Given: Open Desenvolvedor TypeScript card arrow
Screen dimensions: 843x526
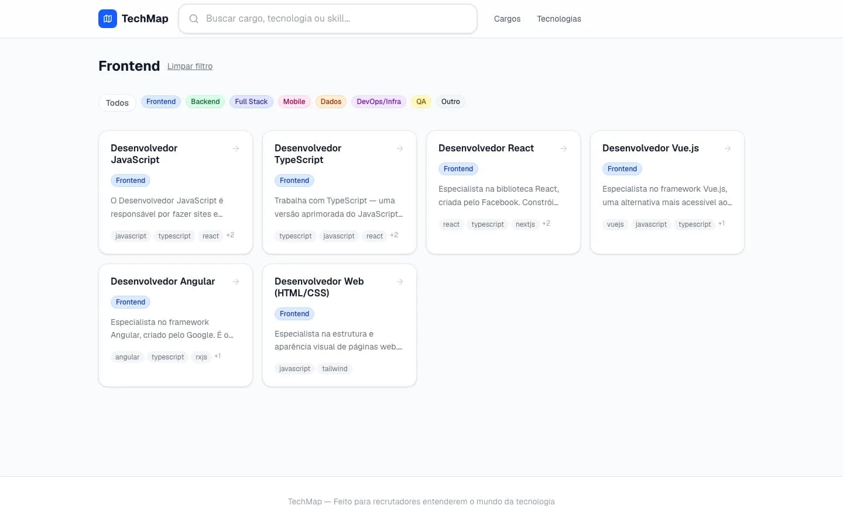Looking at the screenshot, I should point(400,148).
